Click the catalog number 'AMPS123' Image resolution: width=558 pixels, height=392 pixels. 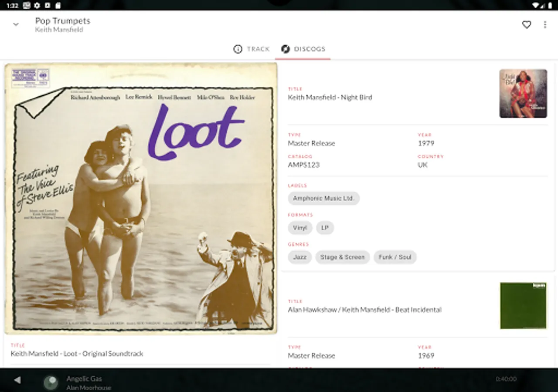coord(303,165)
